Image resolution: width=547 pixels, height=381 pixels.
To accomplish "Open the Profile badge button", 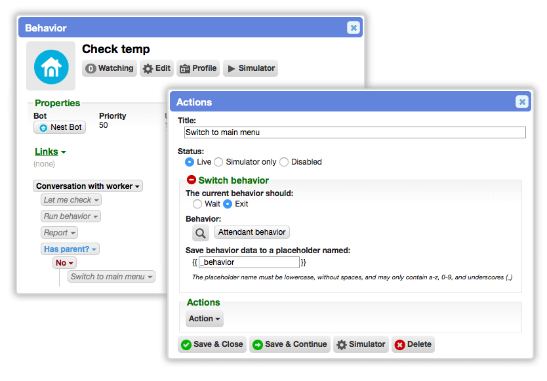I will click(x=198, y=68).
